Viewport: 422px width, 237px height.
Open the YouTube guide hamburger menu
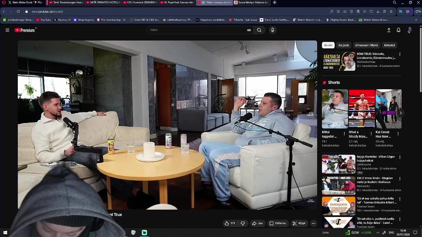pyautogui.click(x=7, y=30)
